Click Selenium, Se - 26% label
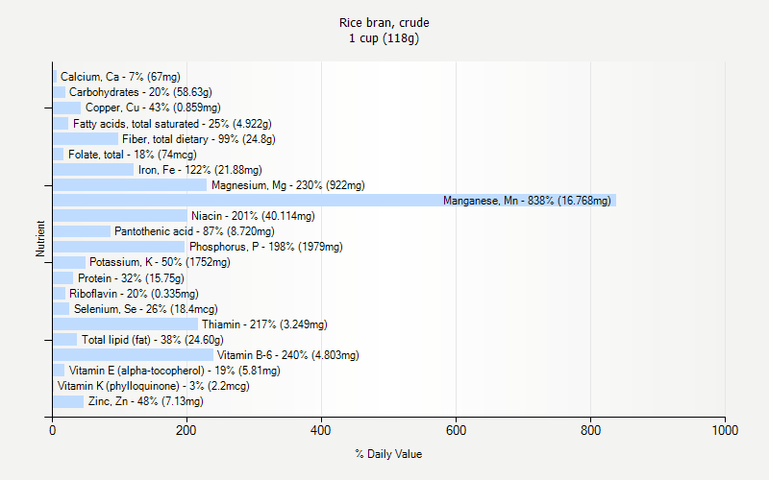The height and width of the screenshot is (480, 769). (146, 309)
